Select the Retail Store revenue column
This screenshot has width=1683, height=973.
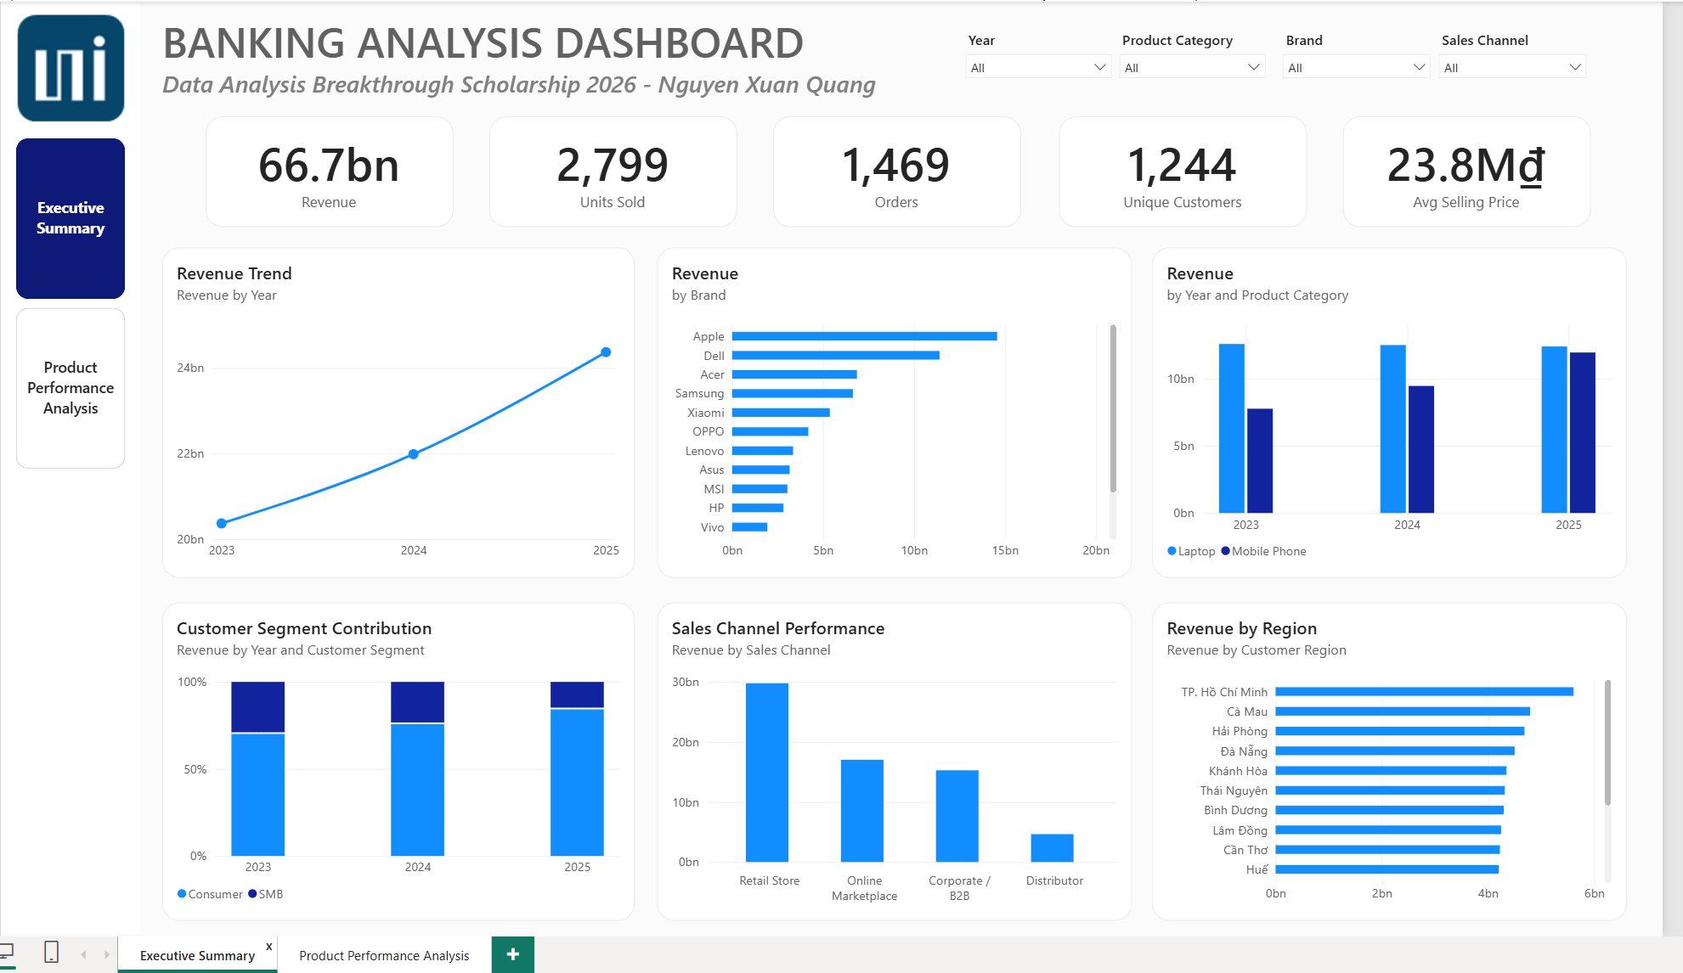[767, 773]
